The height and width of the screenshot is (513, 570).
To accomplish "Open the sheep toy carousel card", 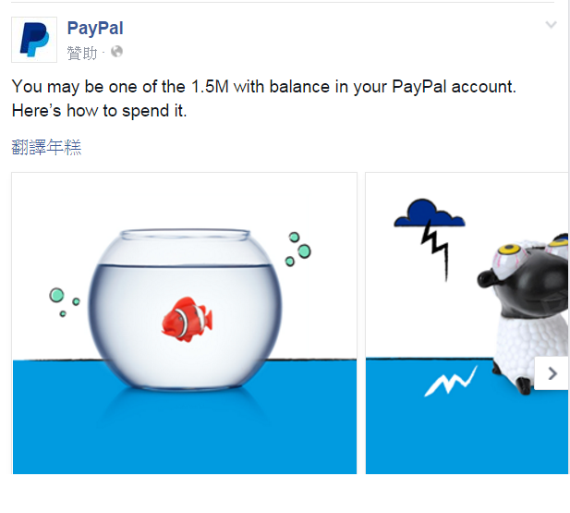I will tap(467, 324).
